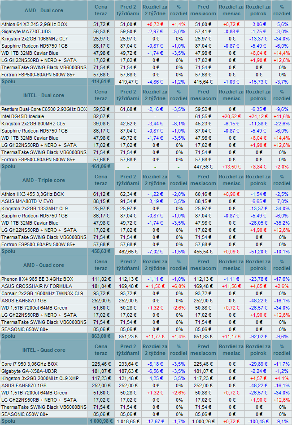Click the total price '461,06 €'
The image size is (292, 425).
pos(101,166)
